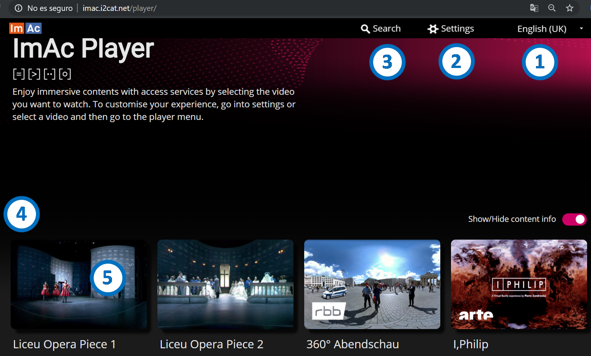Screen dimensions: 591x356
Task: Click the [=] subtitles access service icon
Action: point(18,74)
